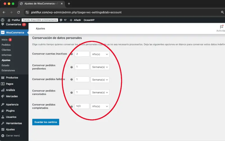Click the browser forward arrow

coord(11,12)
